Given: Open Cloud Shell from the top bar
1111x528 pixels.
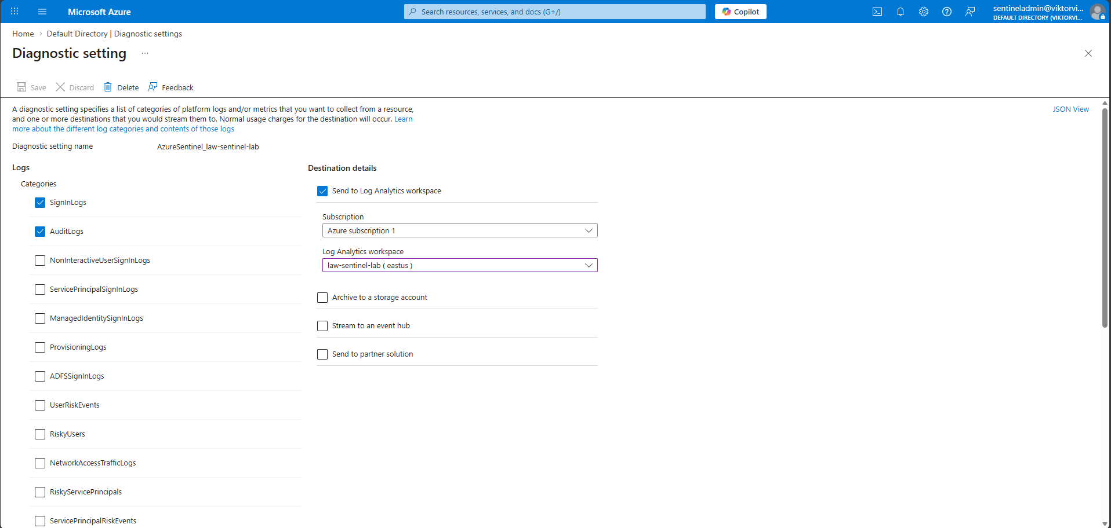Looking at the screenshot, I should point(877,12).
